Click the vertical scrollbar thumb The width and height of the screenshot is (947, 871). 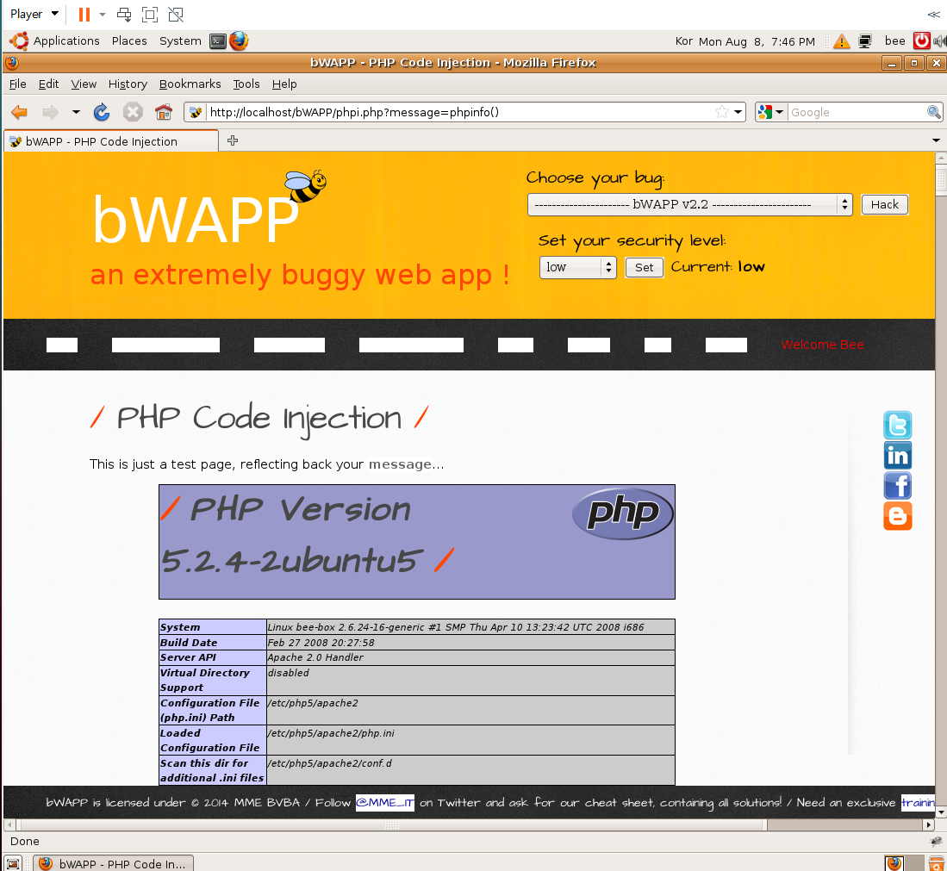[941, 179]
